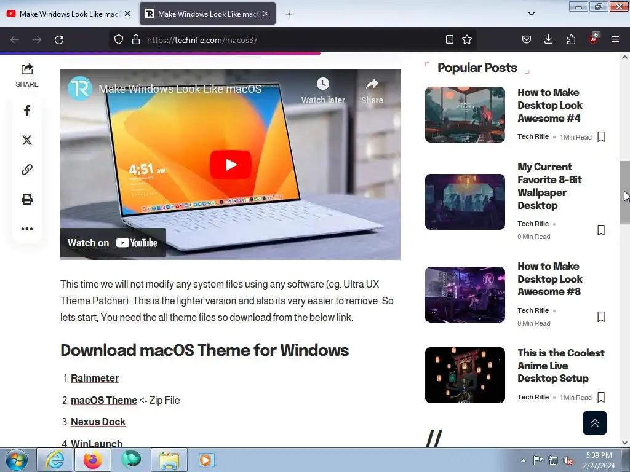
Task: Bookmark the Coolest Anime Live Desktop post
Action: (x=601, y=398)
